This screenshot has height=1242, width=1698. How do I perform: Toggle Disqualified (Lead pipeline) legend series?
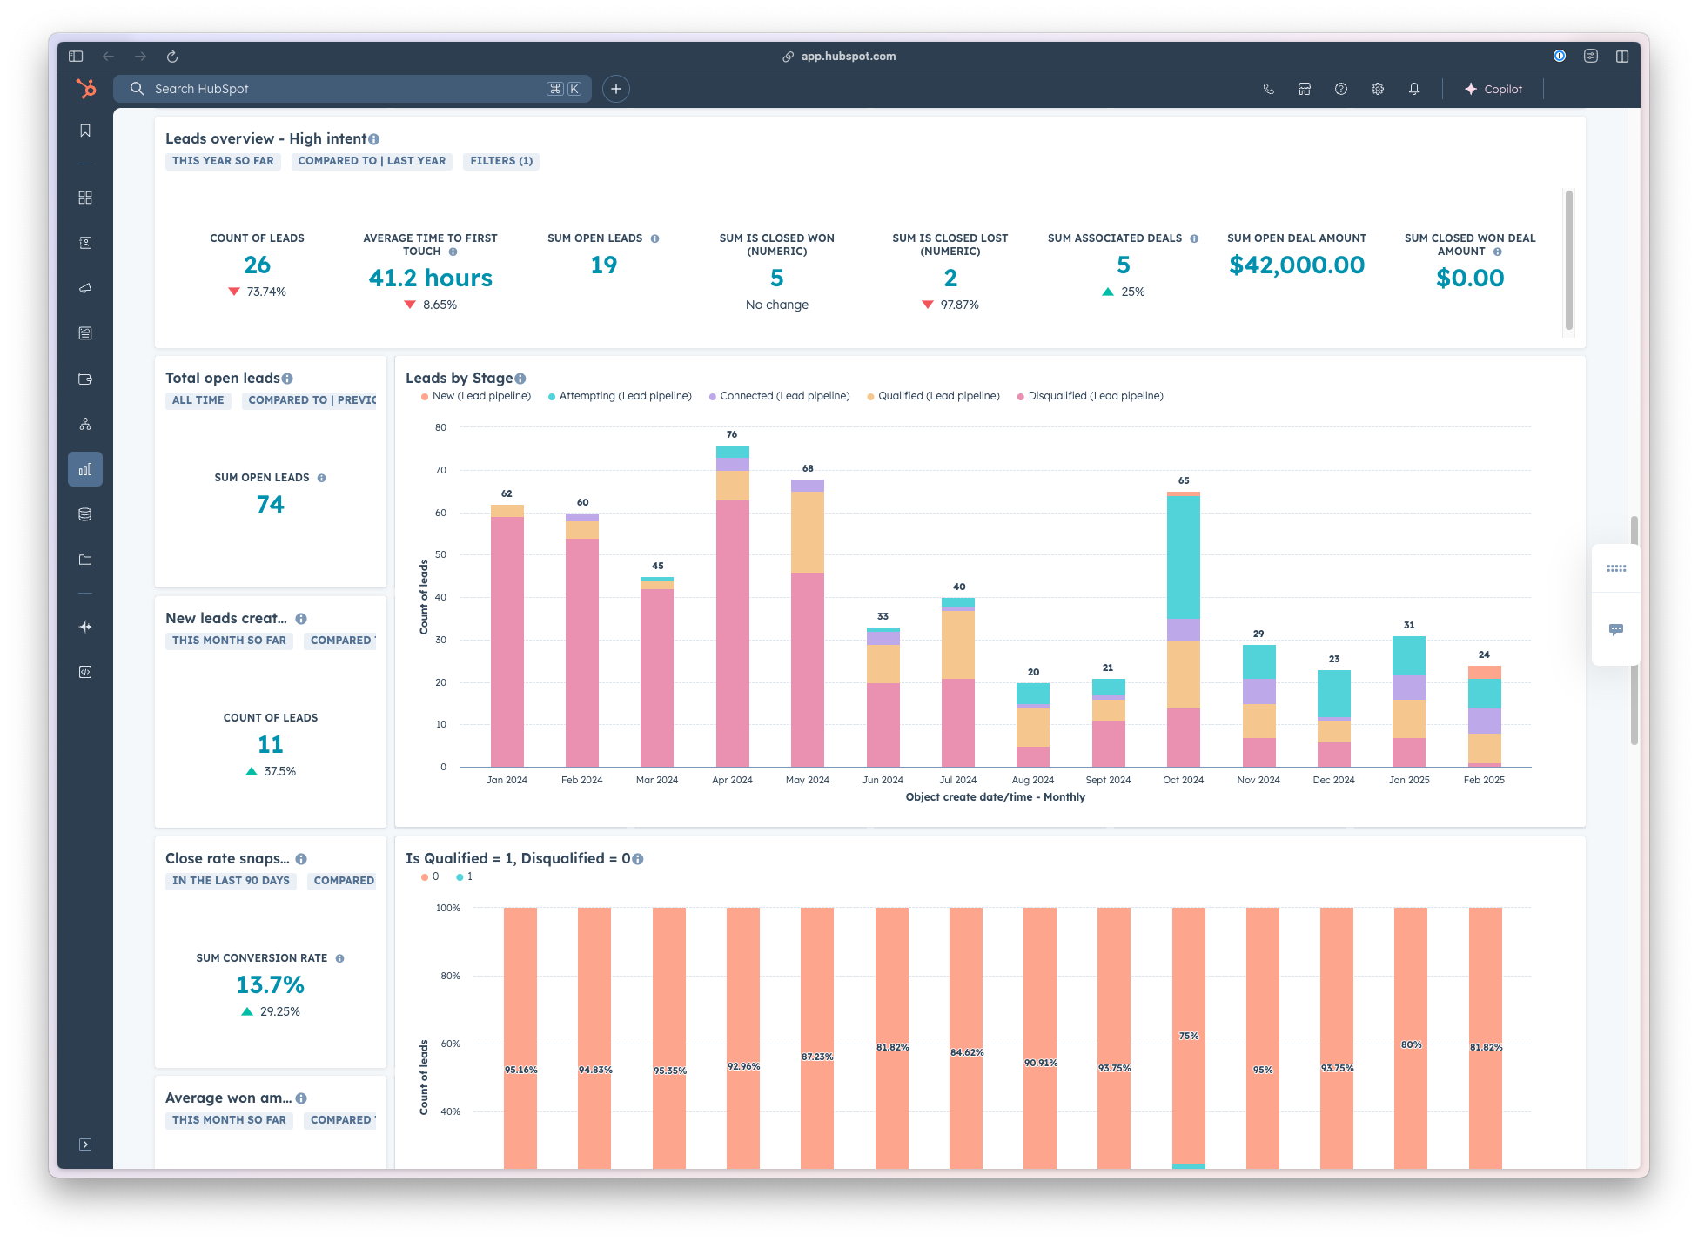tap(1090, 396)
